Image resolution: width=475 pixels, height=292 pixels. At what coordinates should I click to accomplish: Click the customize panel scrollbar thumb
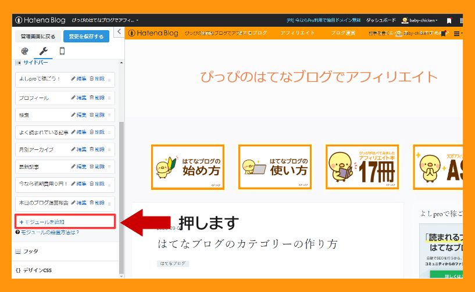tap(122, 197)
